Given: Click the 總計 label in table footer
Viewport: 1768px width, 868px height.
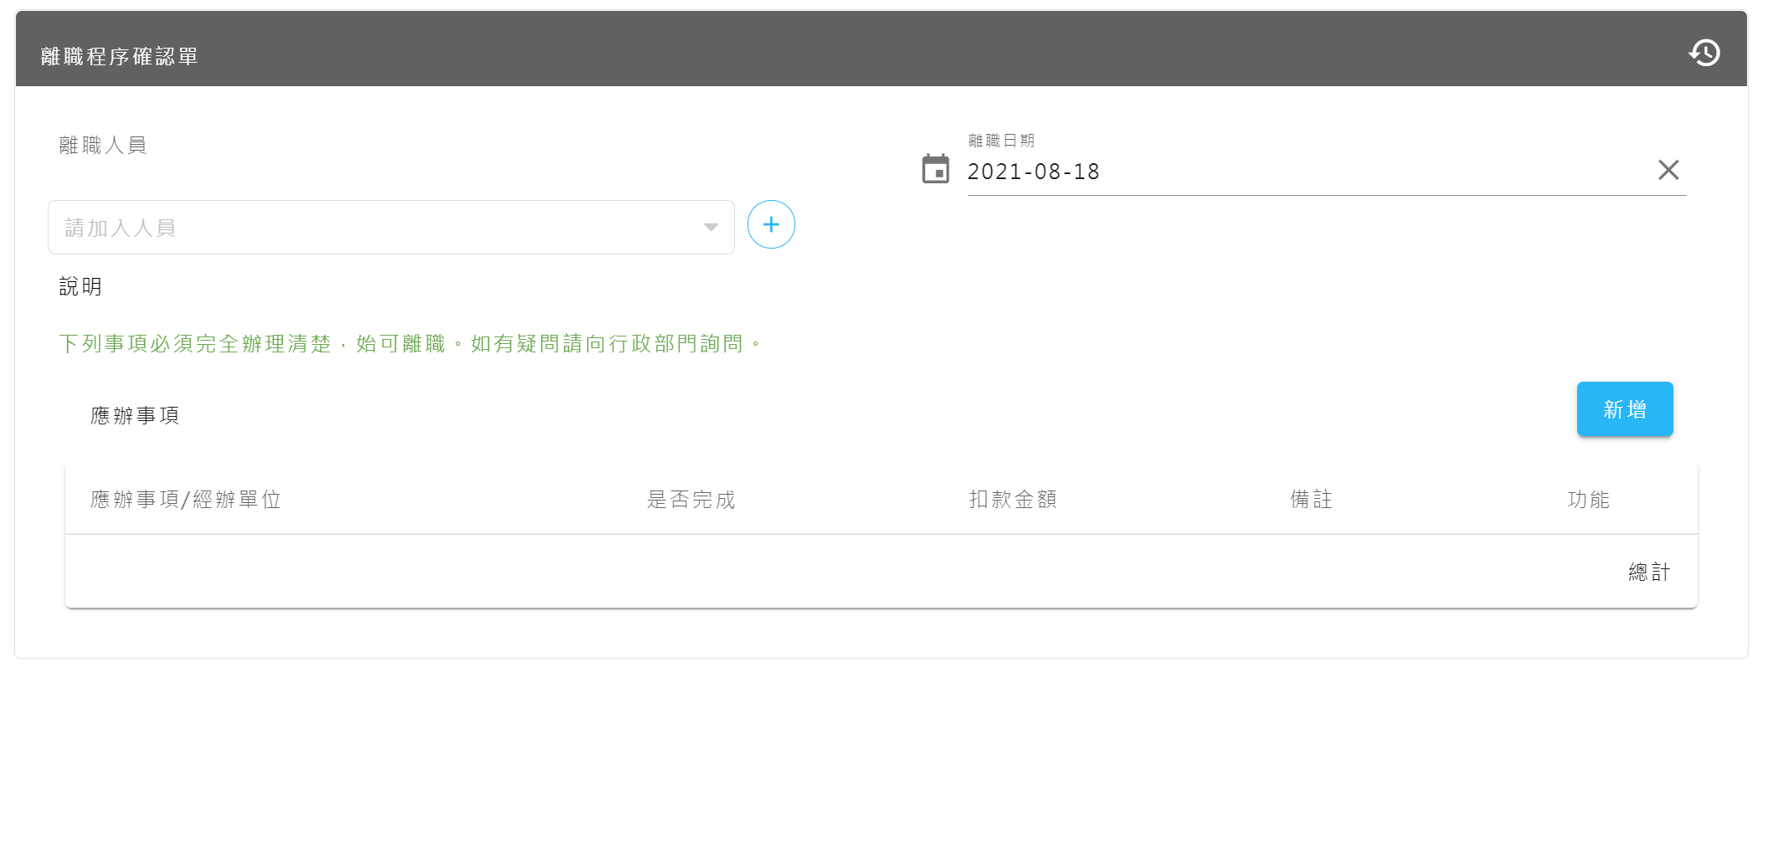Looking at the screenshot, I should [x=1648, y=573].
